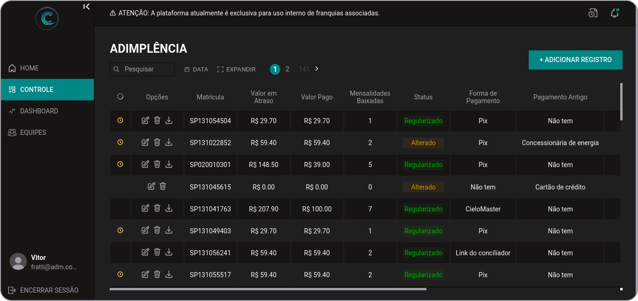Download the record SP020010301
638x301 pixels.
pos(169,164)
